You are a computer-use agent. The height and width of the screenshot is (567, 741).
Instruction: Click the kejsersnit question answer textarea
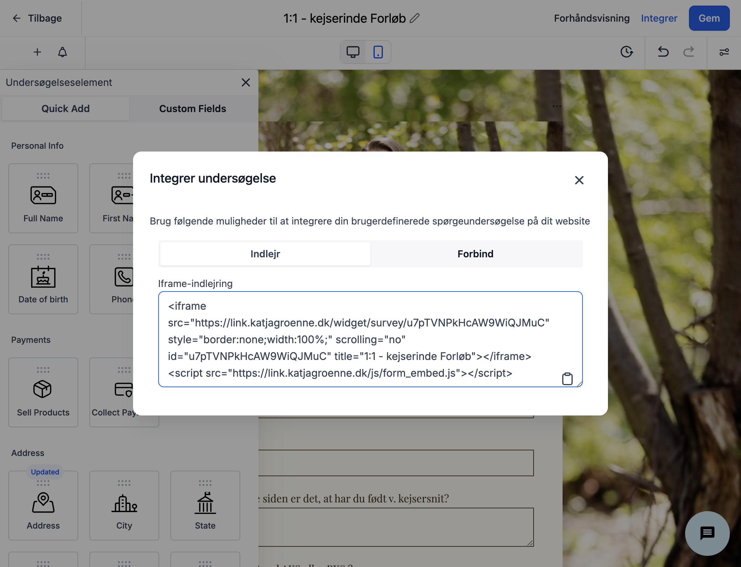396,527
